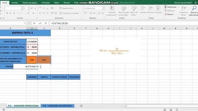Screen dimensions: 198x111
Task: Open the fill color swatch dropdown
Action: tap(31, 13)
